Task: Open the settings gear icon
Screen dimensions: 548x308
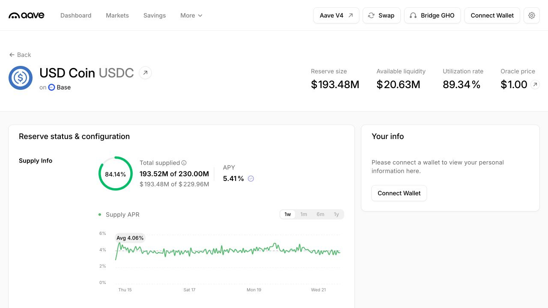Action: click(x=532, y=15)
